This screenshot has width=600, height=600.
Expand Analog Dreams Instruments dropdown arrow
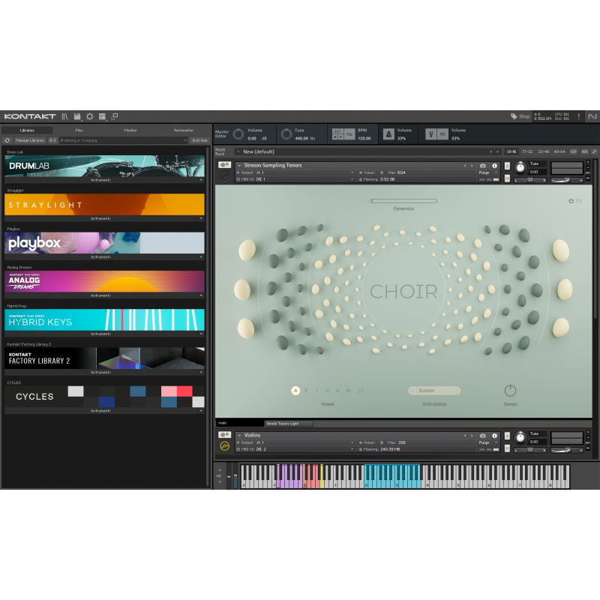201,295
